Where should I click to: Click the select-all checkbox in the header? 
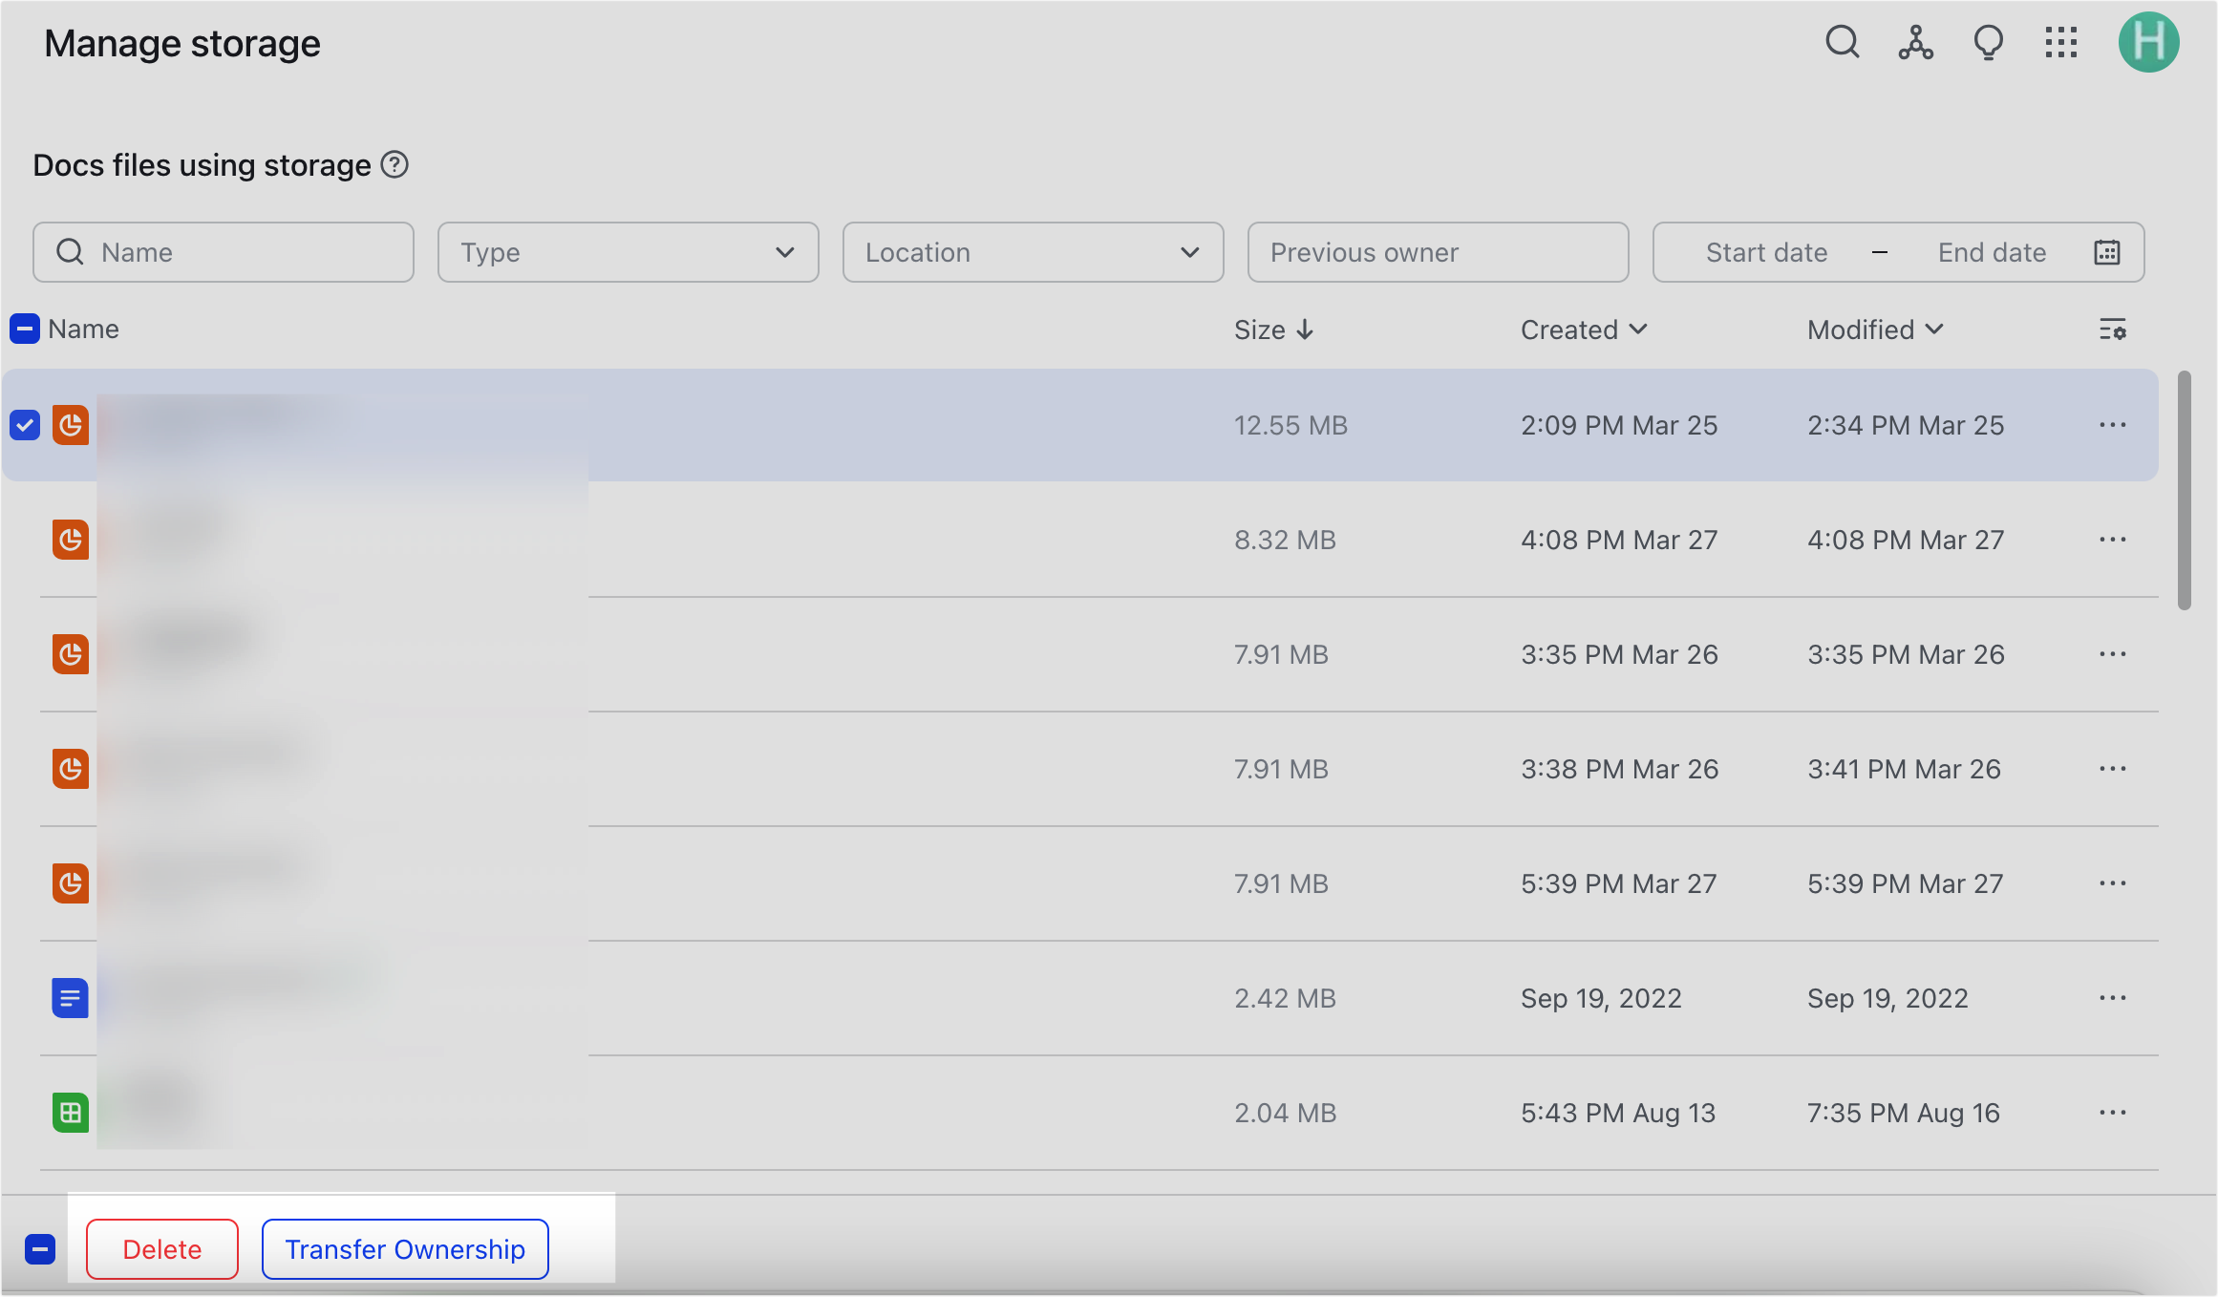[24, 329]
